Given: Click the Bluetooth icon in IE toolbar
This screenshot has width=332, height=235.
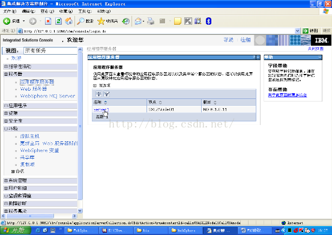Looking at the screenshot, I should 208,21.
